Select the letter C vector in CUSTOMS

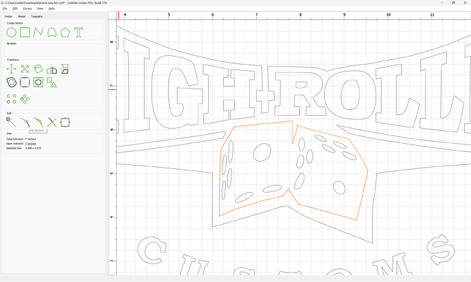[152, 251]
